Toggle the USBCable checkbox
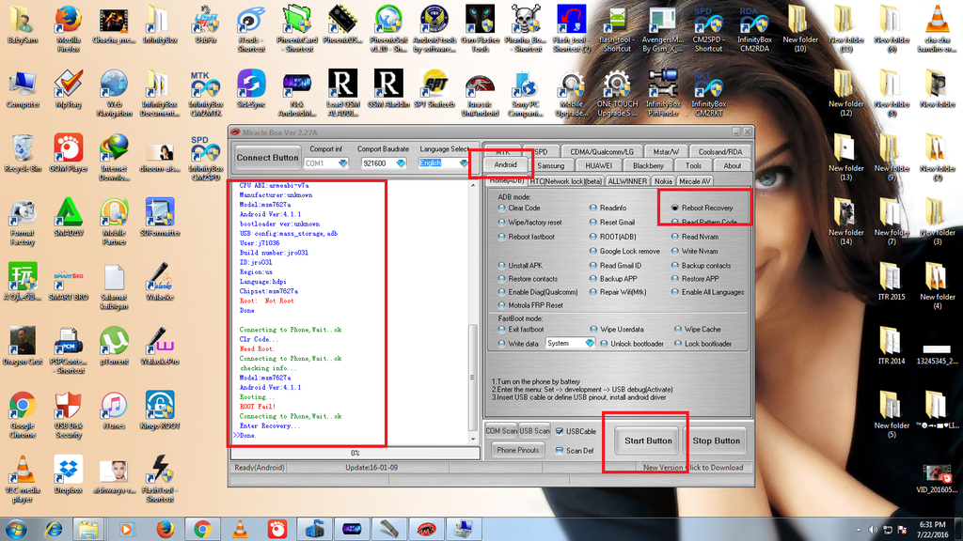The width and height of the screenshot is (963, 541). pyautogui.click(x=560, y=431)
